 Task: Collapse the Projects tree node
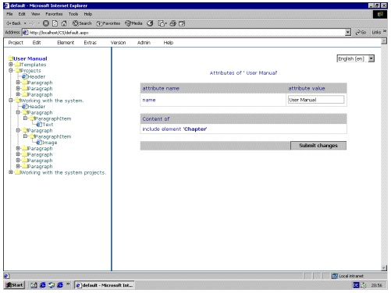(x=11, y=70)
